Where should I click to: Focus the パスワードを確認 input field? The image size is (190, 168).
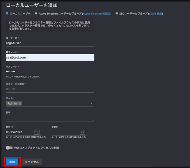coord(50,89)
